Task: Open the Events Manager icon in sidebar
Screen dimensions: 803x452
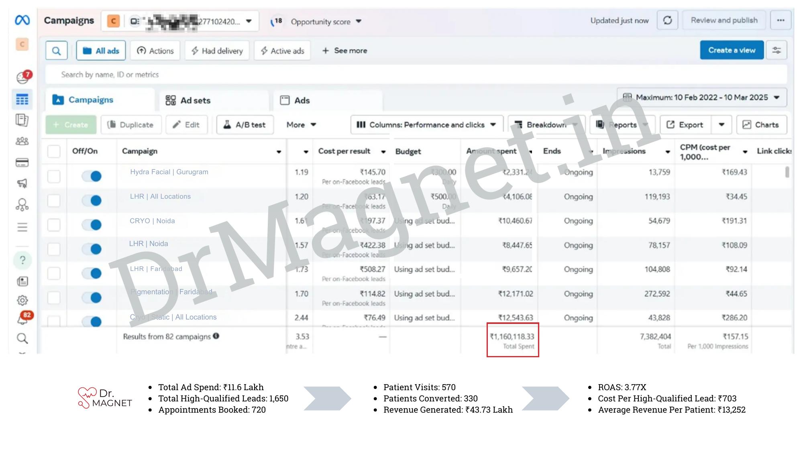Action: coord(22,205)
